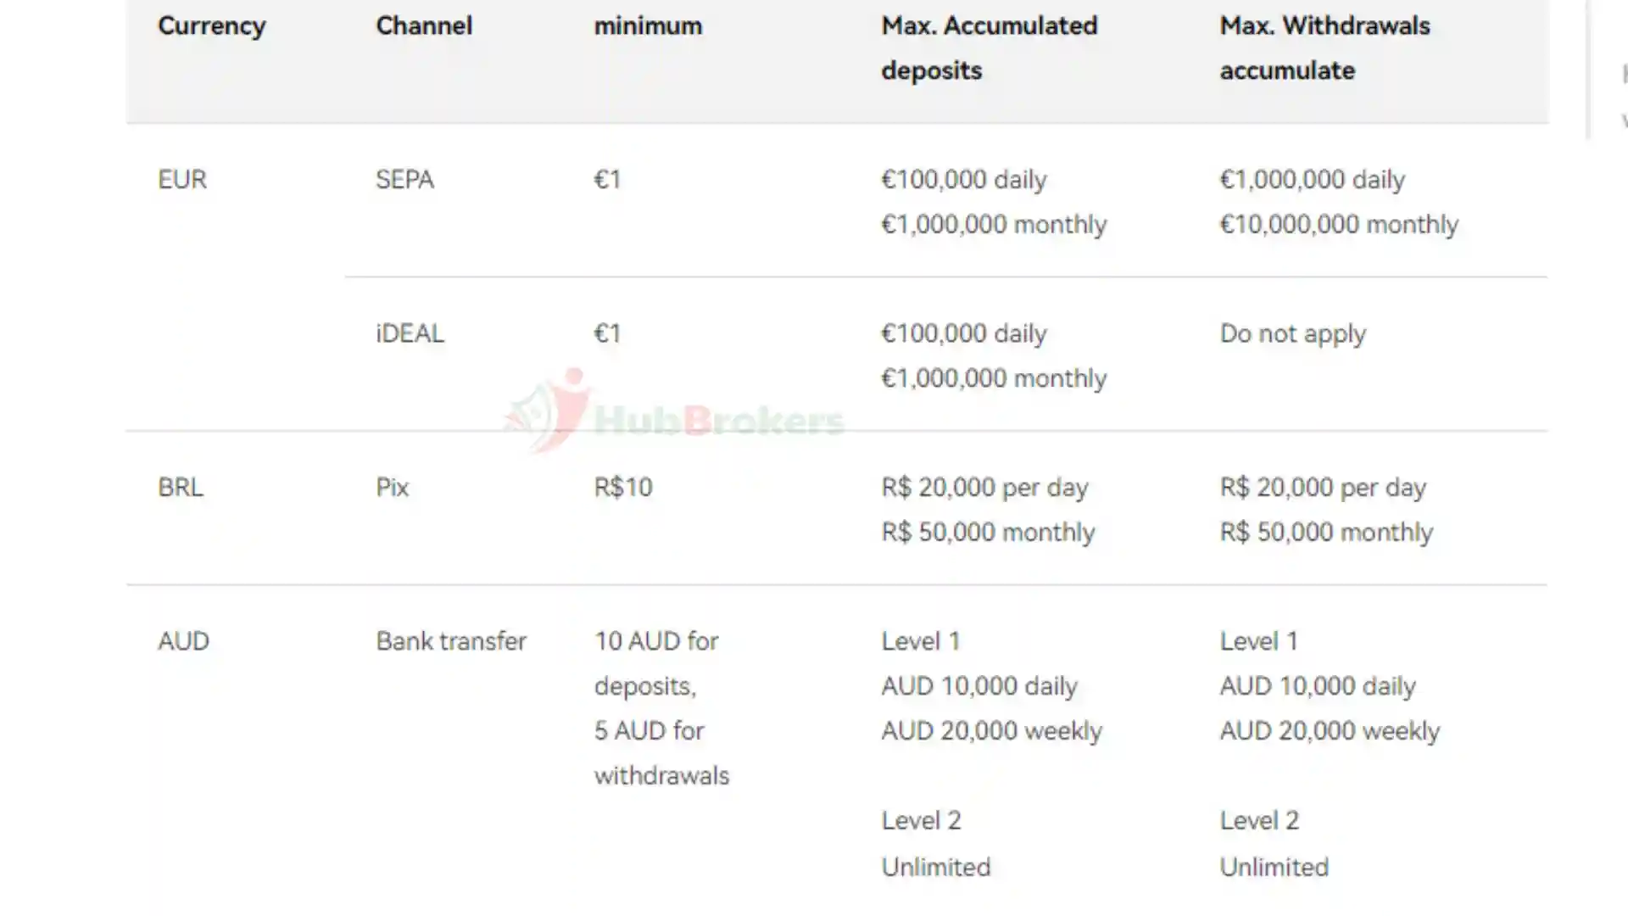
Task: Select the SEPA channel cell
Action: tap(404, 180)
